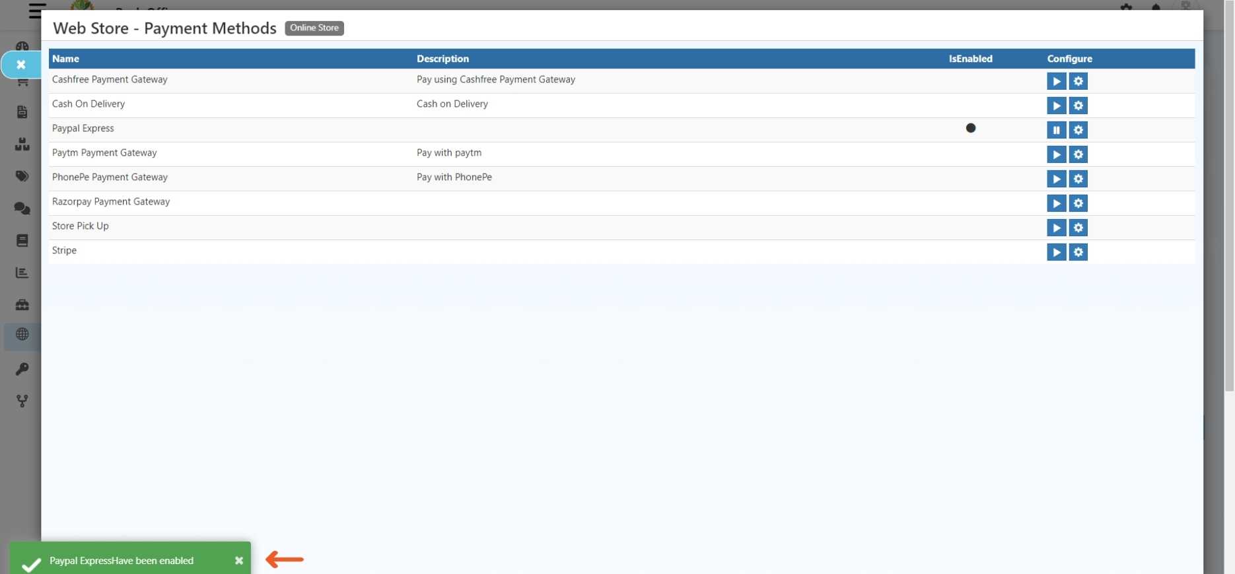Select the Cashfree Payment Gateway name
1235x574 pixels.
110,79
